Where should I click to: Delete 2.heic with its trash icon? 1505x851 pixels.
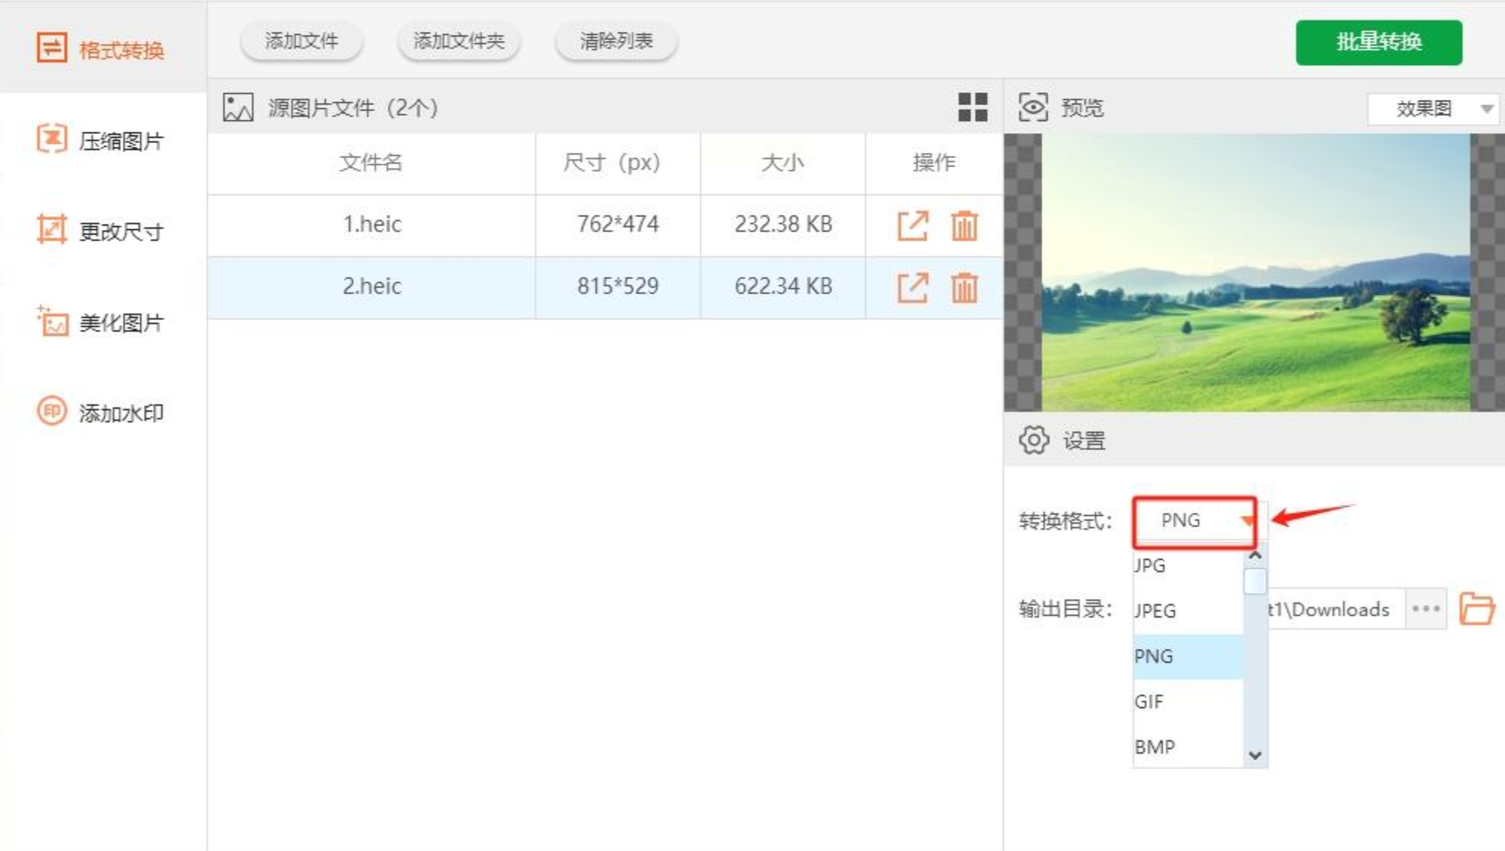point(964,287)
